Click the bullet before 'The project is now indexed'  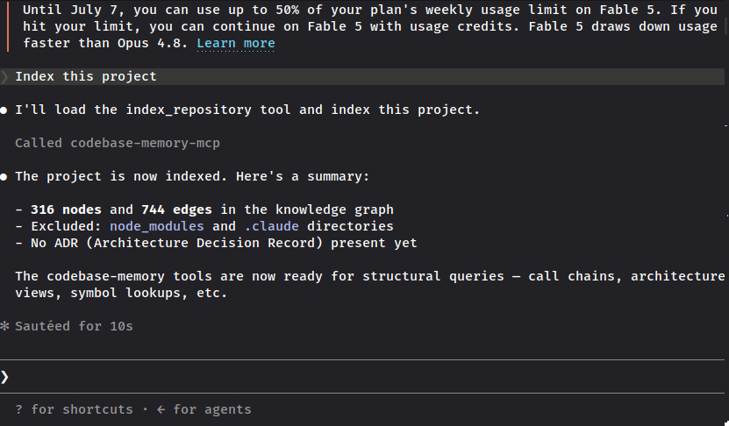pos(4,177)
